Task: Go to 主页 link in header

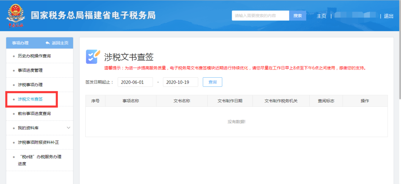Action: pyautogui.click(x=321, y=16)
